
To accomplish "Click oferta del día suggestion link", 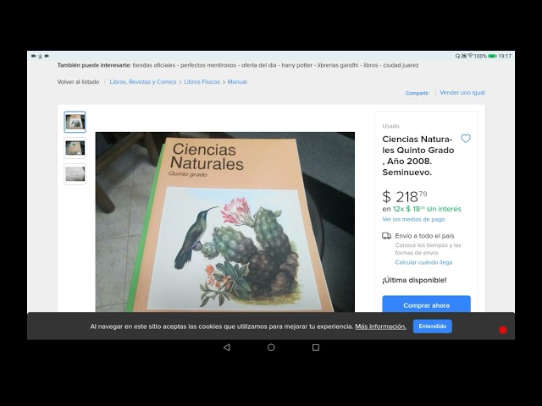I will pyautogui.click(x=259, y=65).
